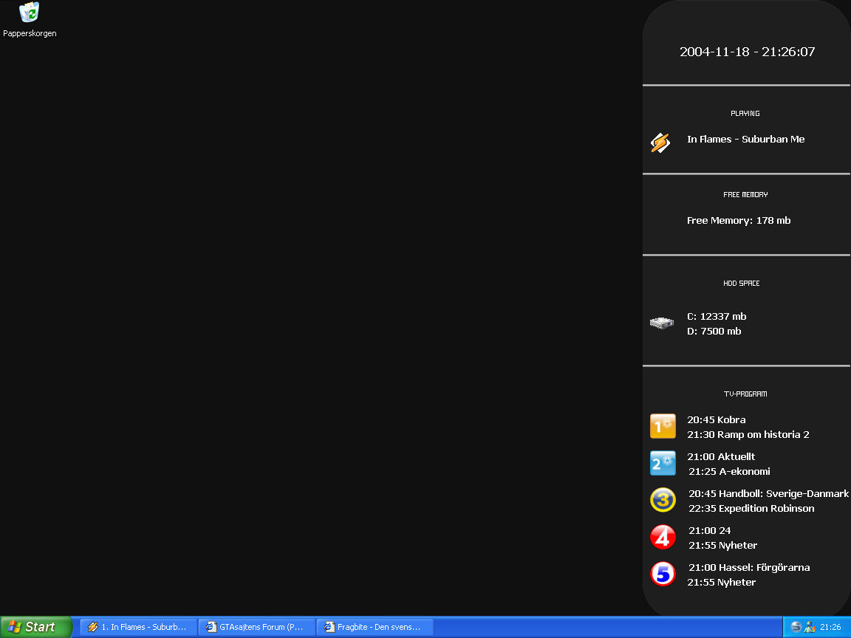This screenshot has height=638, width=851.
Task: Click the 21:30 Ramp om historia 2 listing
Action: [x=748, y=434]
